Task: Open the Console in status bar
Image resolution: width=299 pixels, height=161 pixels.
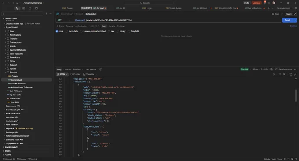Action: tap(22, 159)
